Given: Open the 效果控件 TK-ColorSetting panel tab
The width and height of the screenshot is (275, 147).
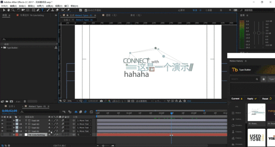Looking at the screenshot, I should coord(32,15).
